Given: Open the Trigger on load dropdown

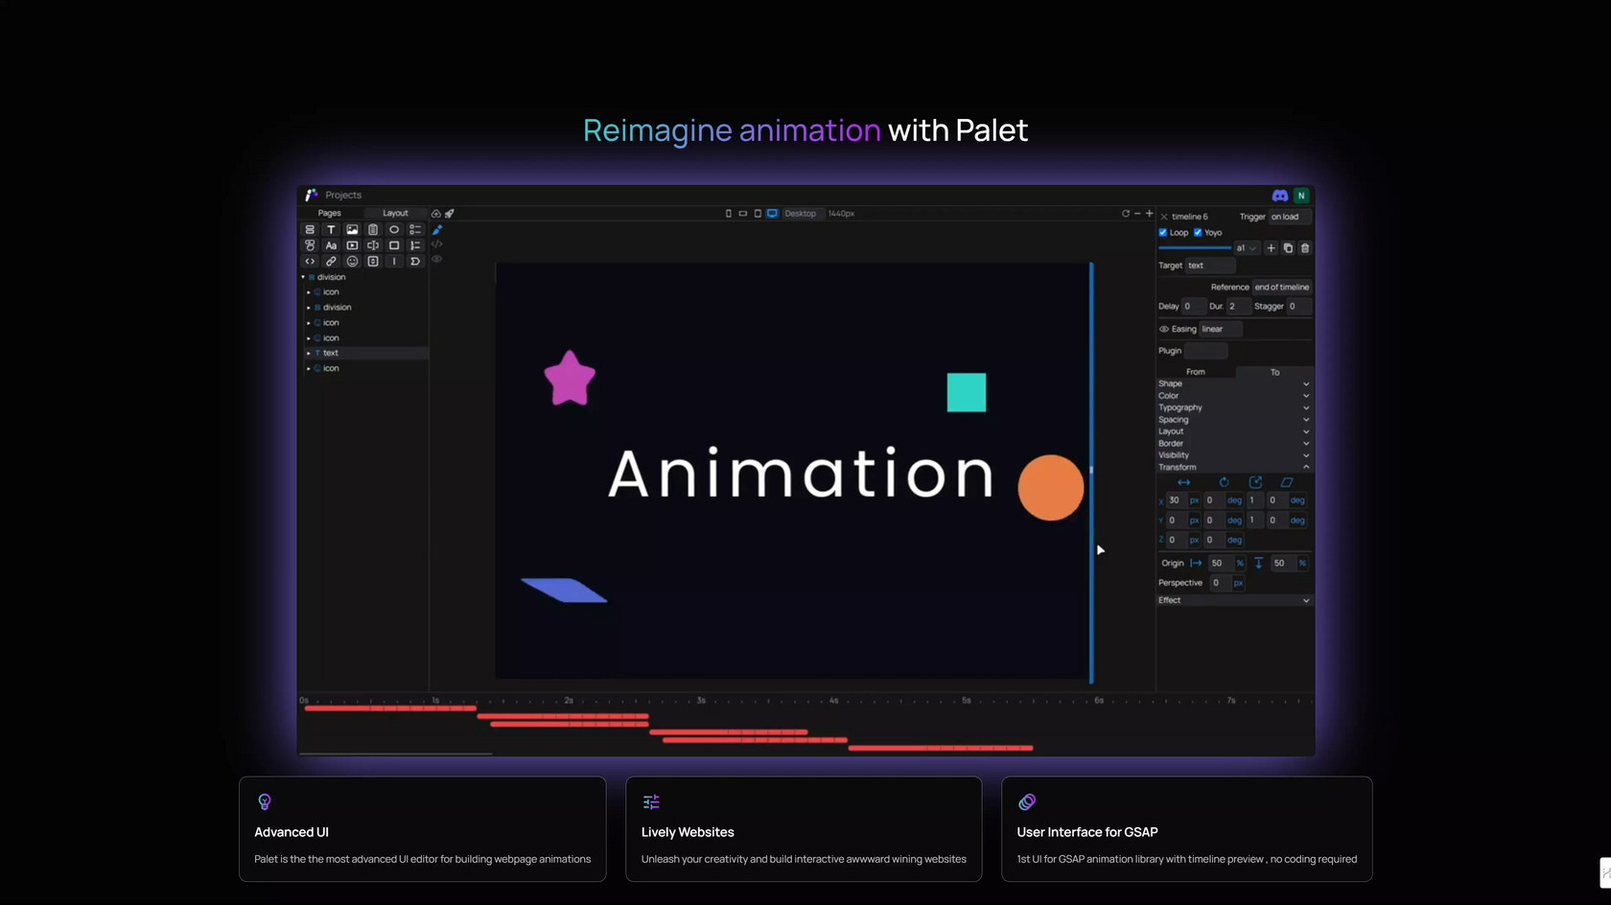Looking at the screenshot, I should tap(1290, 217).
